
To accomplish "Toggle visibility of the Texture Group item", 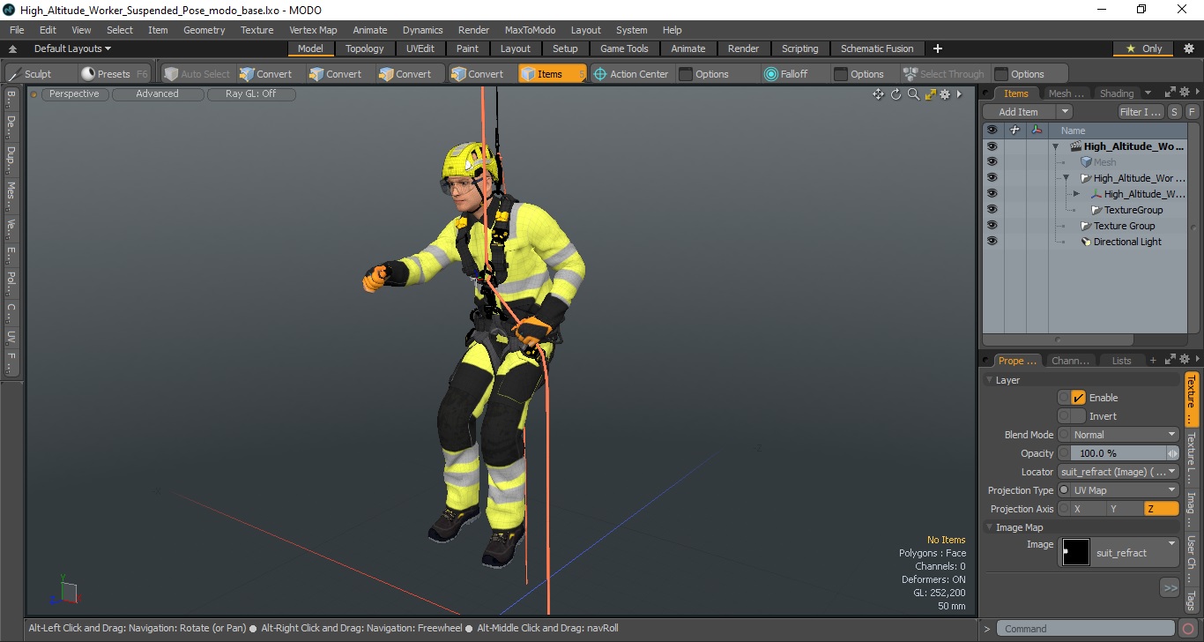I will click(992, 225).
